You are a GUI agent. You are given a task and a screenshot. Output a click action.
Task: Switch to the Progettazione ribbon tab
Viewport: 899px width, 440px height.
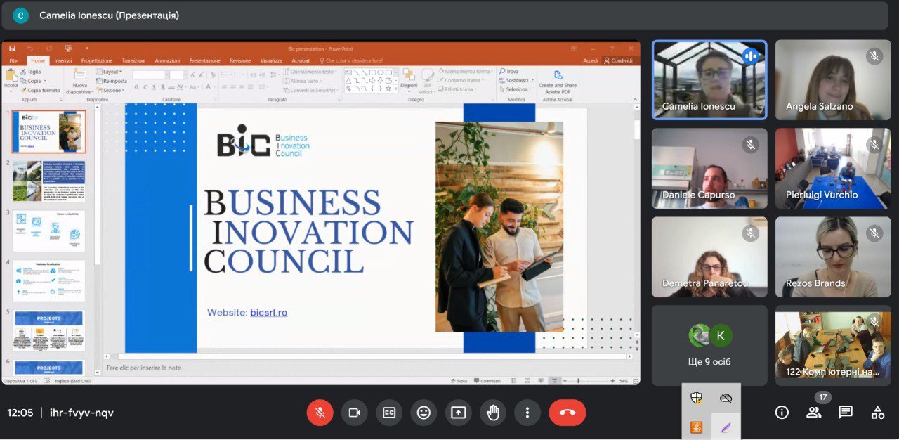[97, 60]
